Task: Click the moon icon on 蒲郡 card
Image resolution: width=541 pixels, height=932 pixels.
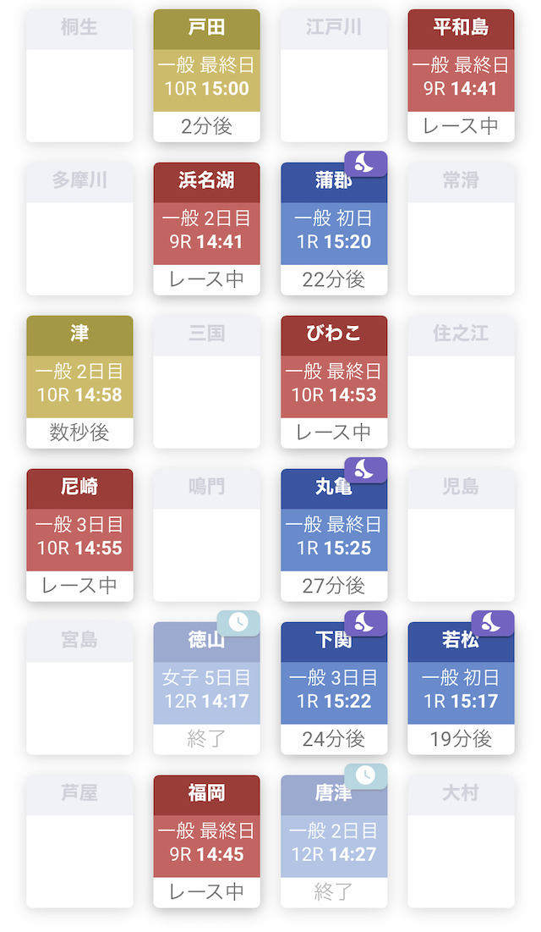Action: [x=365, y=164]
